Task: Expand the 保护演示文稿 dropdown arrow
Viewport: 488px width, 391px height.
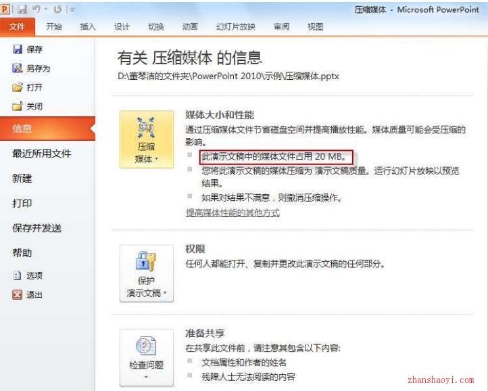Action: (165, 292)
